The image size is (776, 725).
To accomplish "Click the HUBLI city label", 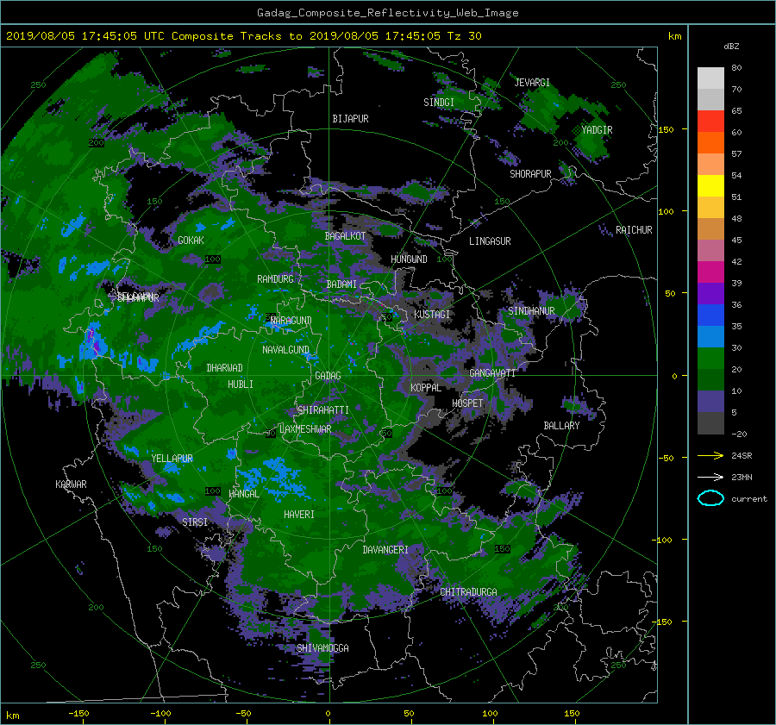I will [240, 384].
